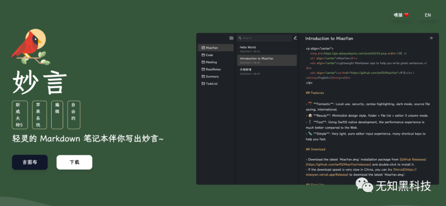Click the 吉图布 GitHub button
Image resolution: width=446 pixels, height=206 pixels.
tap(30, 162)
